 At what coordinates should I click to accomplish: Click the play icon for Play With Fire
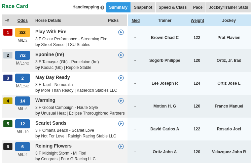coord(121,32)
